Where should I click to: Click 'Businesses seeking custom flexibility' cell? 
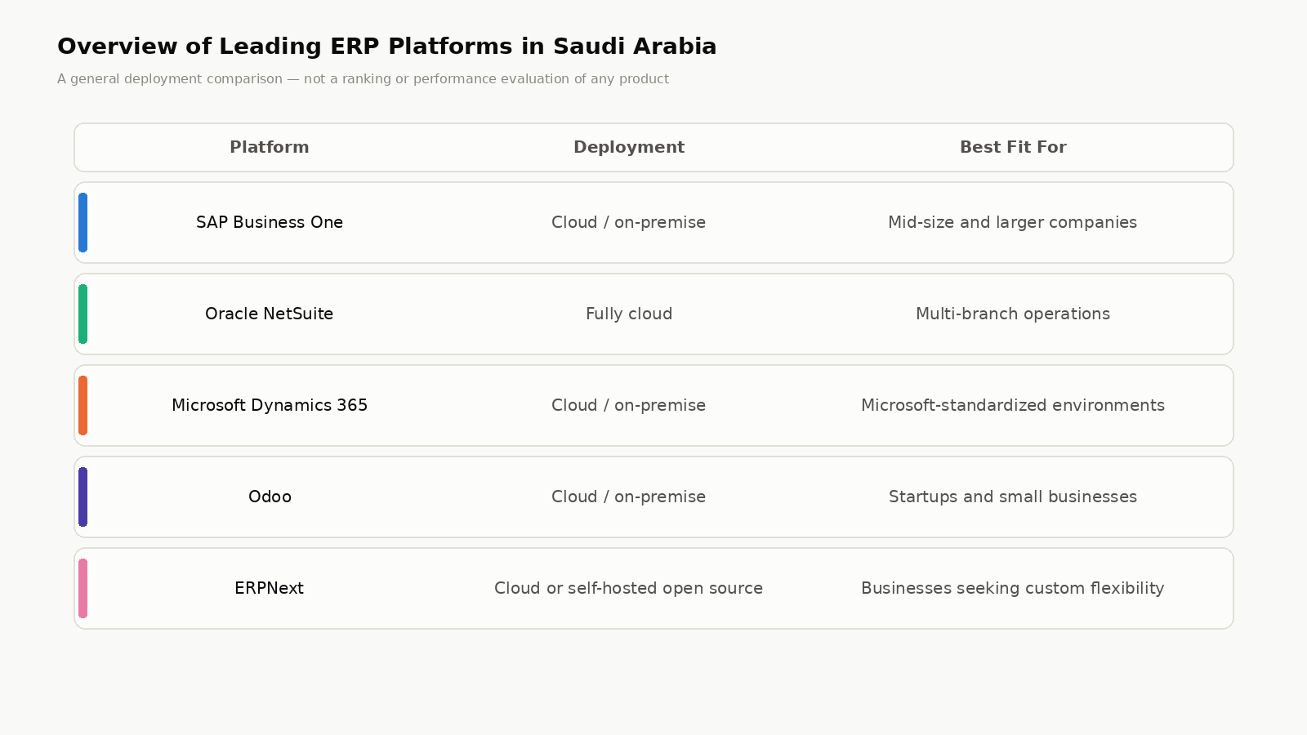pyautogui.click(x=1013, y=588)
